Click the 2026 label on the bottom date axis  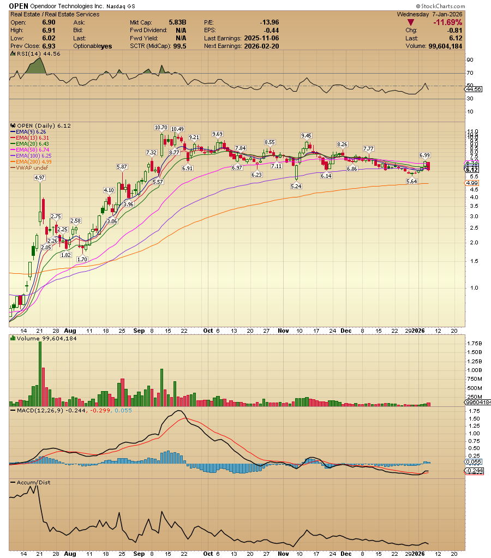(x=418, y=554)
